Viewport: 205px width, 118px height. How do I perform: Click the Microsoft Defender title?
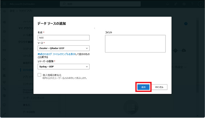22,4
